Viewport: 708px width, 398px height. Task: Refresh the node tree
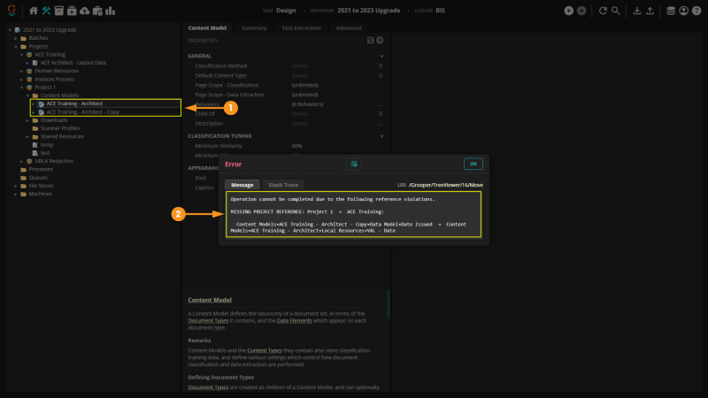tap(603, 11)
